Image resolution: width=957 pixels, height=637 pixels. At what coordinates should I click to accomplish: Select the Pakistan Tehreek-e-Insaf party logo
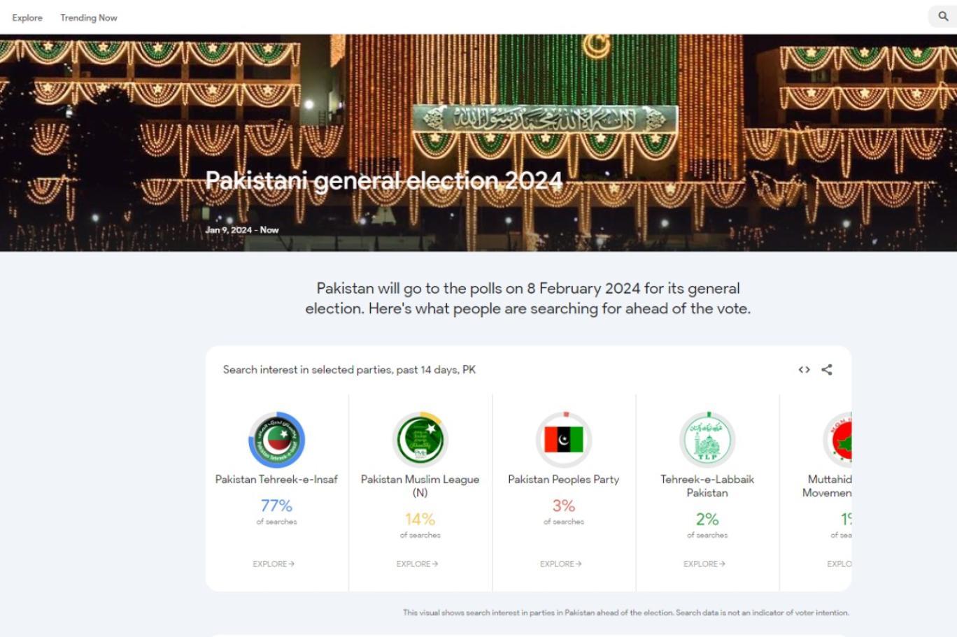click(x=276, y=440)
